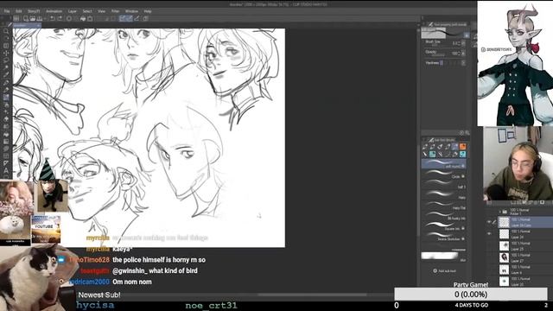Select the Pencil tool in left toolbar
Image resolution: width=553 pixels, height=311 pixels.
tap(6, 90)
